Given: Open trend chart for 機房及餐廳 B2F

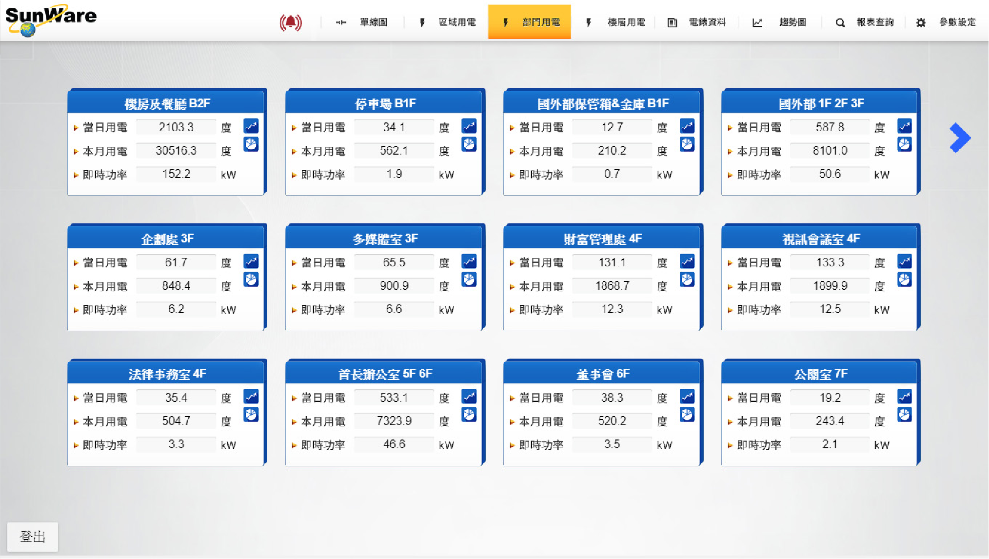Looking at the screenshot, I should pyautogui.click(x=251, y=126).
